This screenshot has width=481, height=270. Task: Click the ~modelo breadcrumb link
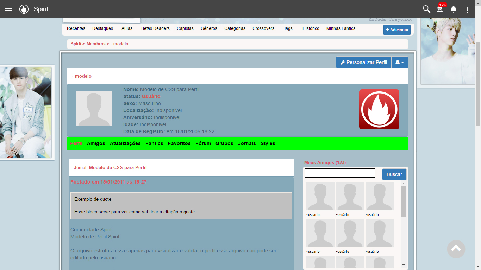[x=119, y=44]
